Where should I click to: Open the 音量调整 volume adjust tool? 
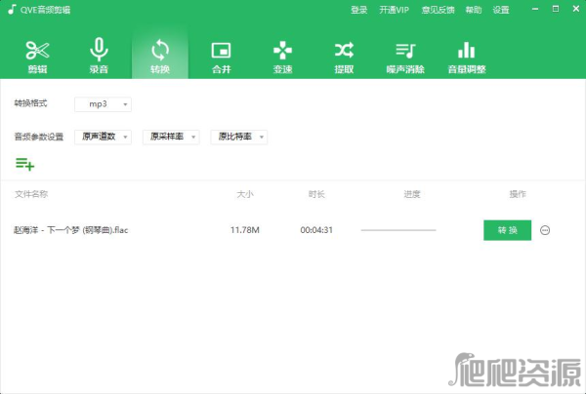click(467, 57)
